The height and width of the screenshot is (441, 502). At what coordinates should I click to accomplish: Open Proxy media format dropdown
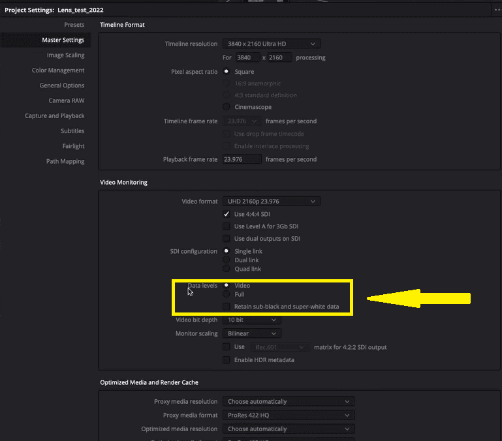[x=289, y=415]
